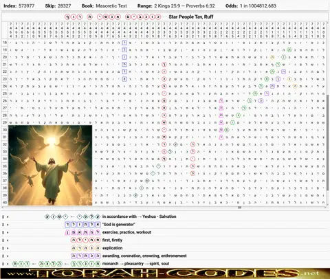
Task: Select the drag handle beside first, firstly
Action: coord(3,241)
